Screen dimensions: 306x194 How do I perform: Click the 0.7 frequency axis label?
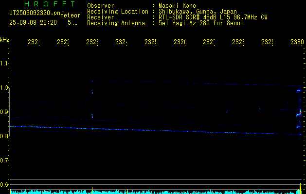coord(4,161)
